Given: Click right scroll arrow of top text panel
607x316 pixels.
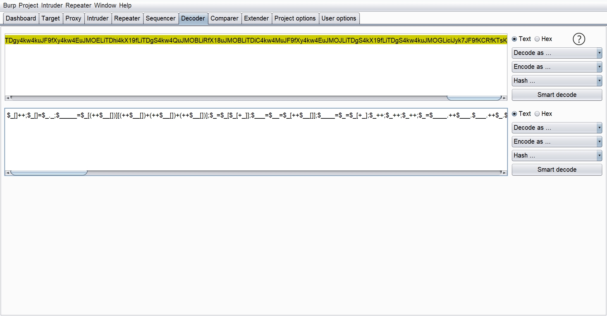Looking at the screenshot, I should pyautogui.click(x=504, y=98).
